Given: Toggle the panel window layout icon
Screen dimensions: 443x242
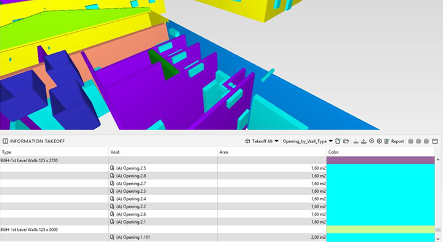Looking at the screenshot, I should click(x=435, y=141).
